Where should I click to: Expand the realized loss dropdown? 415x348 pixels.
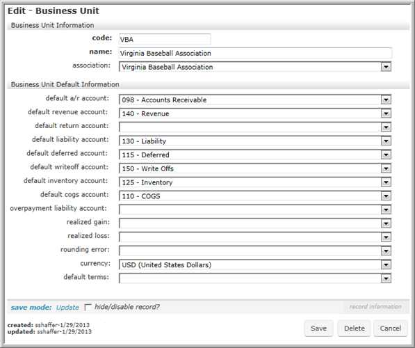[386, 237]
